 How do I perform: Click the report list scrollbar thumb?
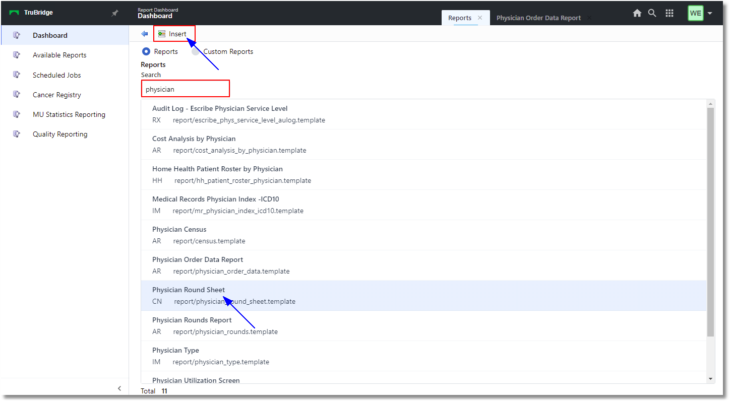pos(711,222)
